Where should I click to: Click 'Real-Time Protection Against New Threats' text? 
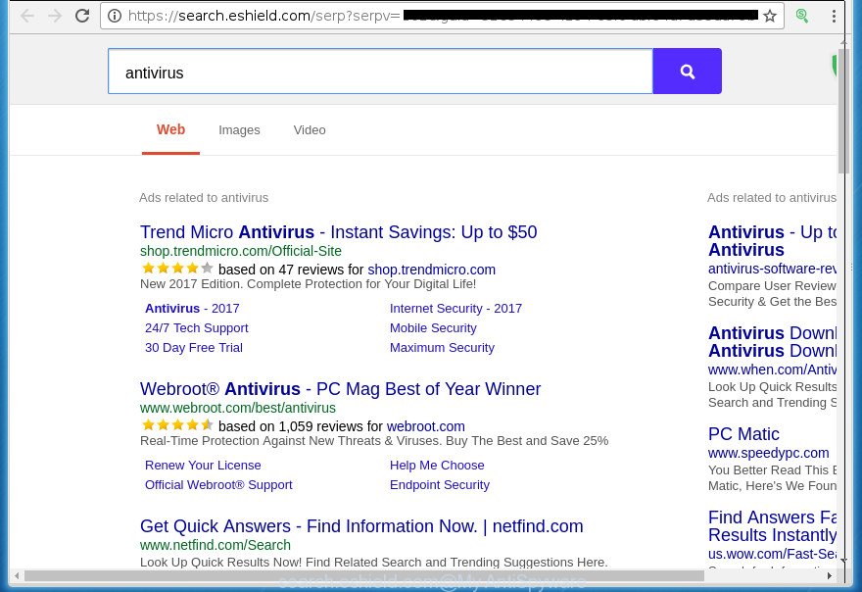click(374, 441)
